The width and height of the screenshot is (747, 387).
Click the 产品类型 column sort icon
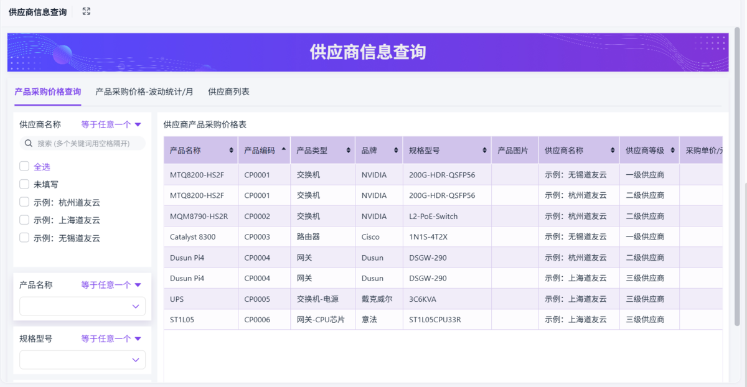[349, 151]
